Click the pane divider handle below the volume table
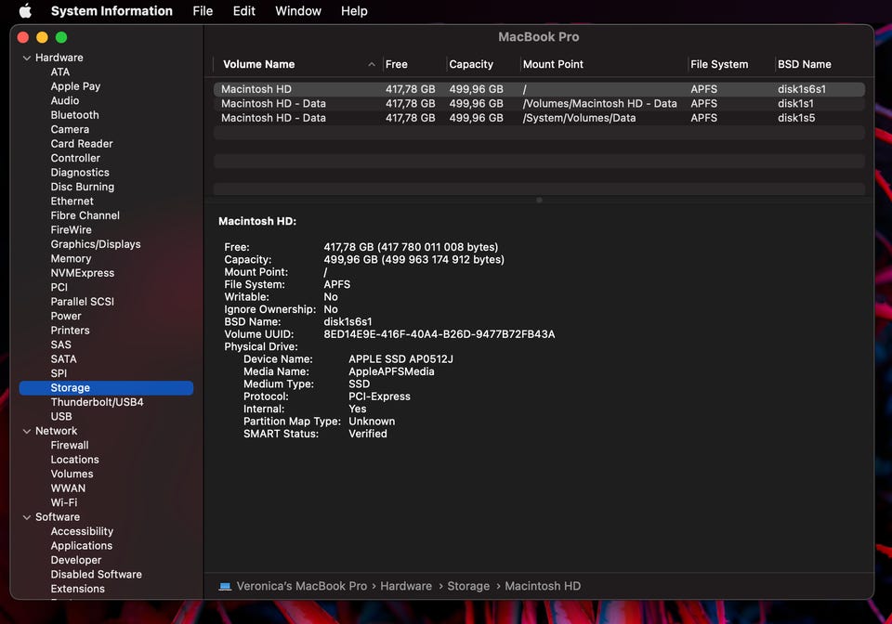892x624 pixels. tap(539, 200)
